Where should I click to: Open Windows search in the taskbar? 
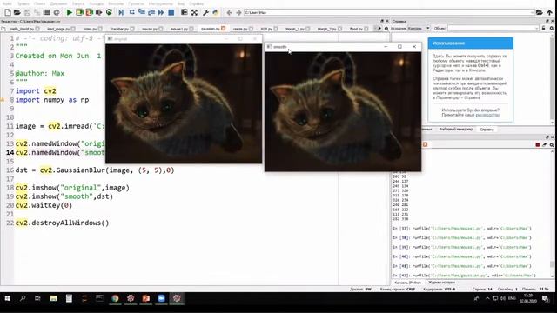tap(23, 298)
